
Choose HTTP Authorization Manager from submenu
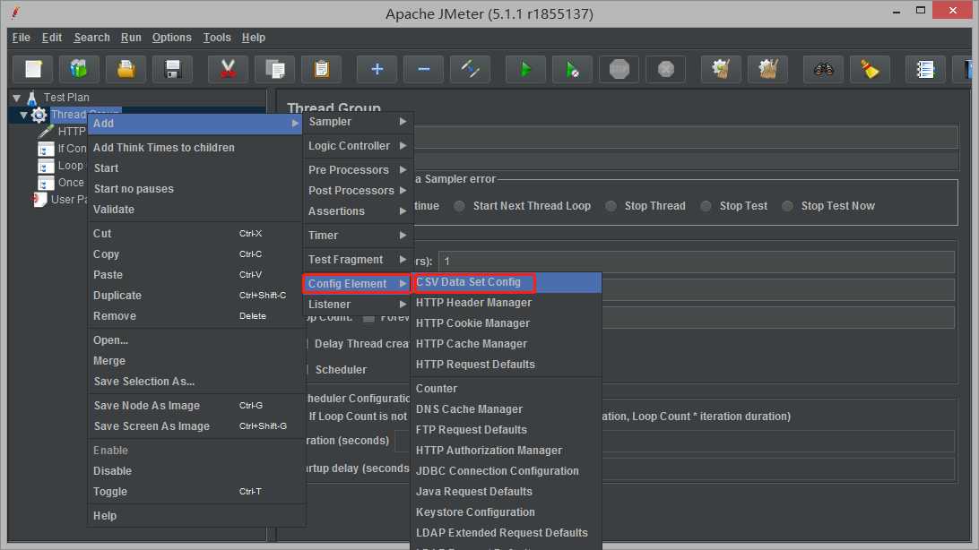pos(506,451)
